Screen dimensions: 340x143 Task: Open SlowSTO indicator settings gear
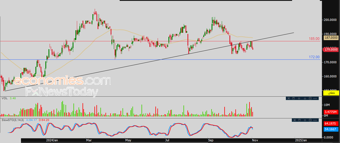(310, 120)
